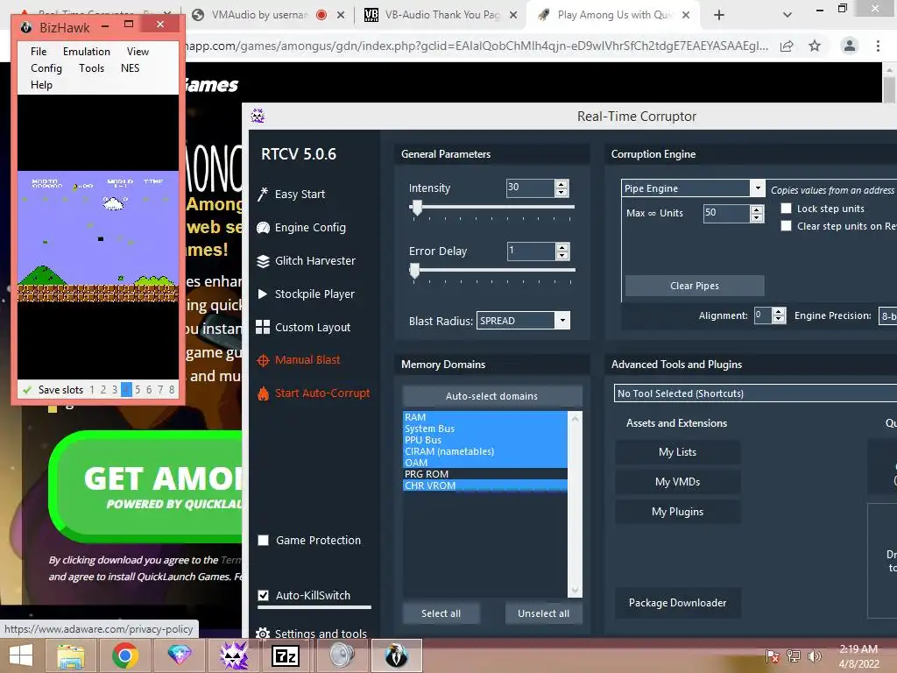The height and width of the screenshot is (673, 897).
Task: Open File Explorer from taskbar
Action: 70,655
